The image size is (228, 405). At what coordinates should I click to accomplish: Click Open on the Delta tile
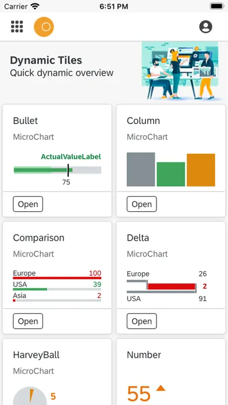pyautogui.click(x=141, y=321)
